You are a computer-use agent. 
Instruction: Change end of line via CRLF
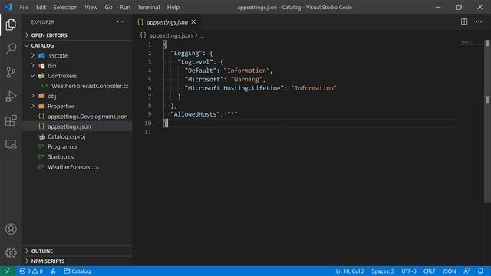coord(430,271)
